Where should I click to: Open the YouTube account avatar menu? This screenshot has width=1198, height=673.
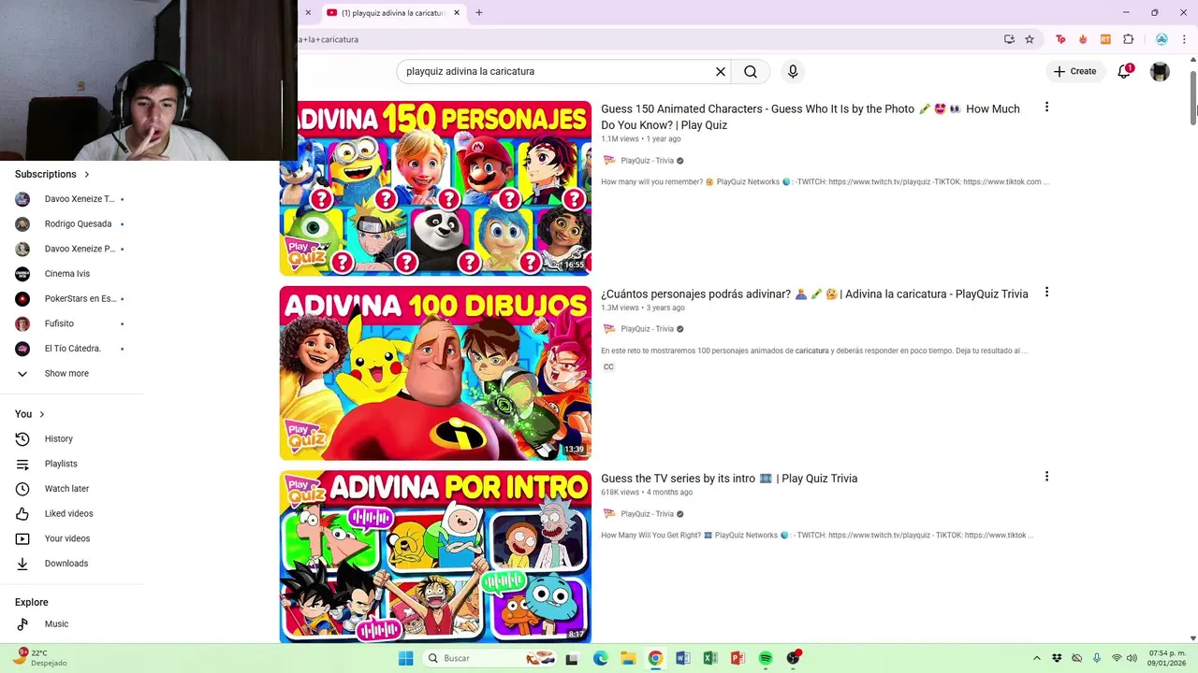click(1160, 71)
